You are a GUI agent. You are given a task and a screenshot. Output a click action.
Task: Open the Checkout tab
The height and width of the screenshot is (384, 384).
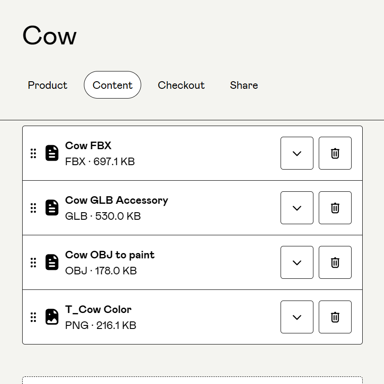coord(181,85)
